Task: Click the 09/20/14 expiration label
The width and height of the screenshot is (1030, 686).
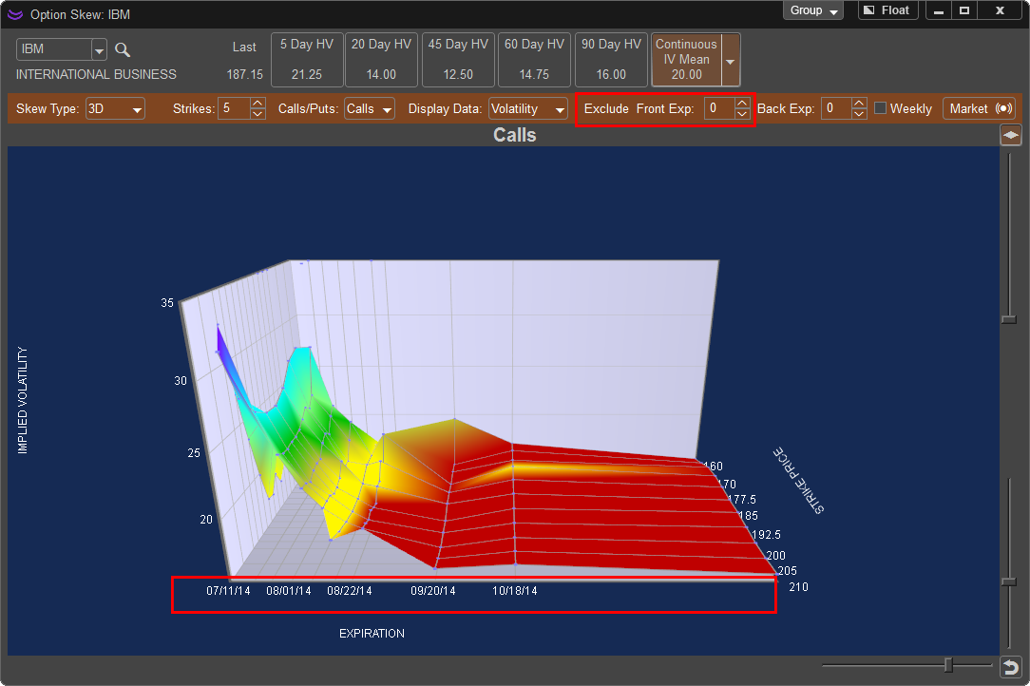Action: pos(433,591)
